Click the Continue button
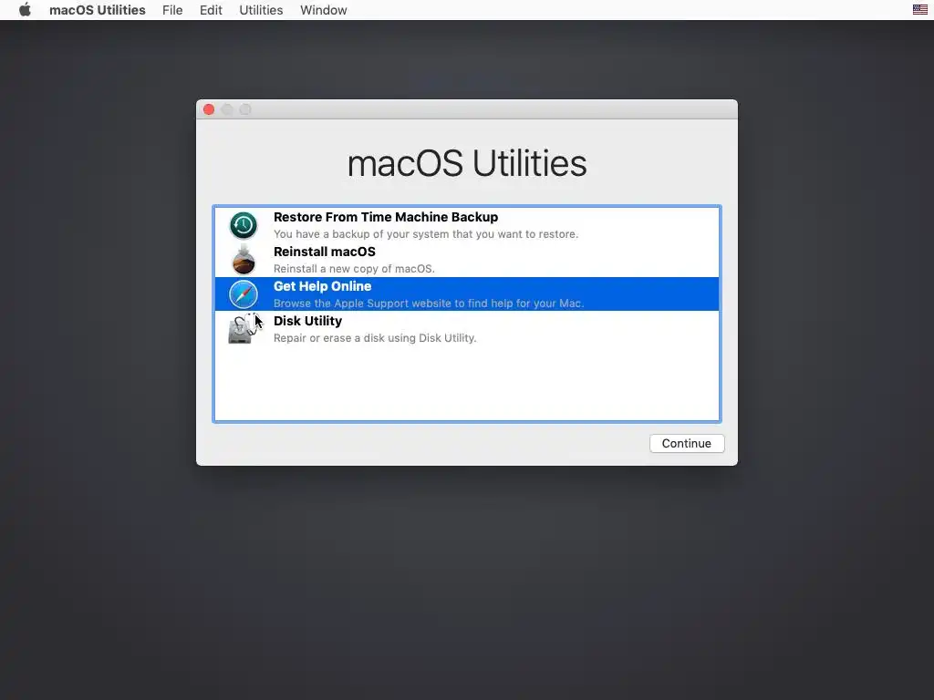 687,444
